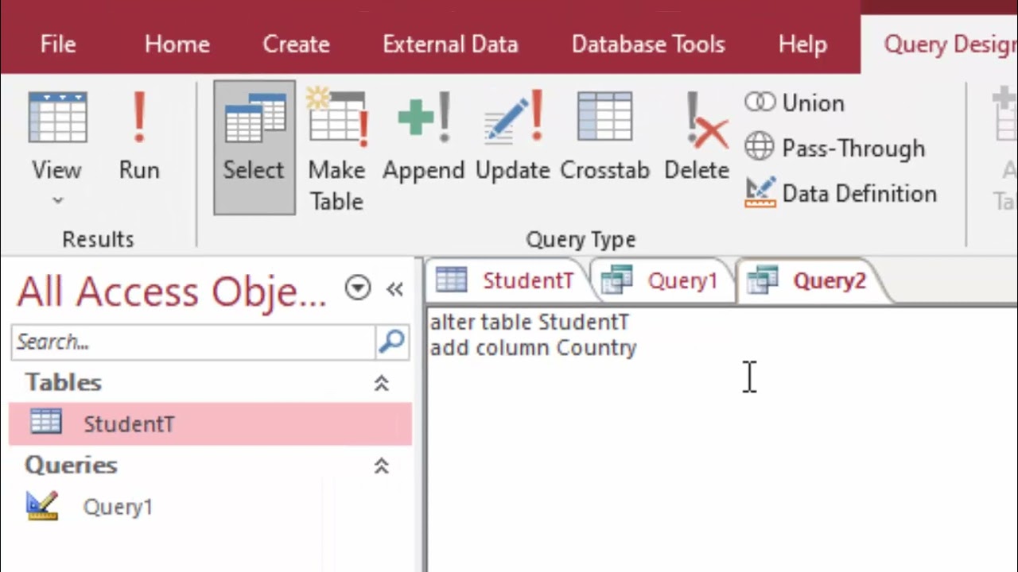
Task: Click the 'add column Country' SQL line
Action: [x=533, y=348]
